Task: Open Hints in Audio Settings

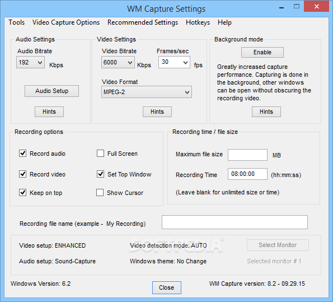Action: (49, 111)
